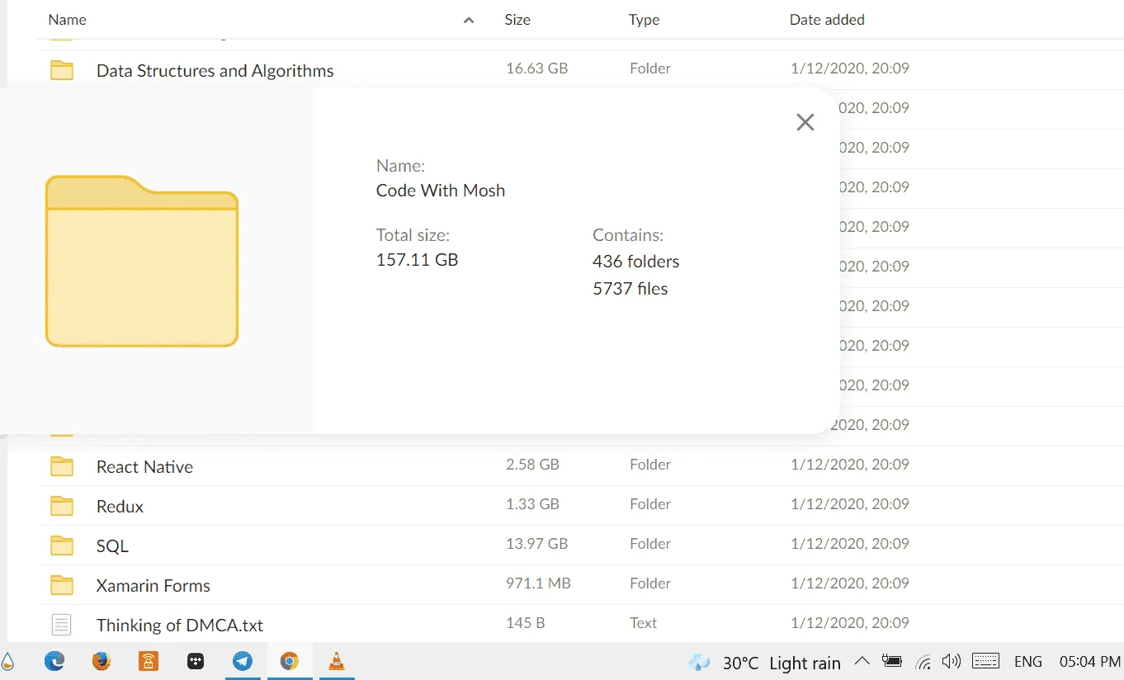Click the folder icon beside React Native

pos(62,466)
